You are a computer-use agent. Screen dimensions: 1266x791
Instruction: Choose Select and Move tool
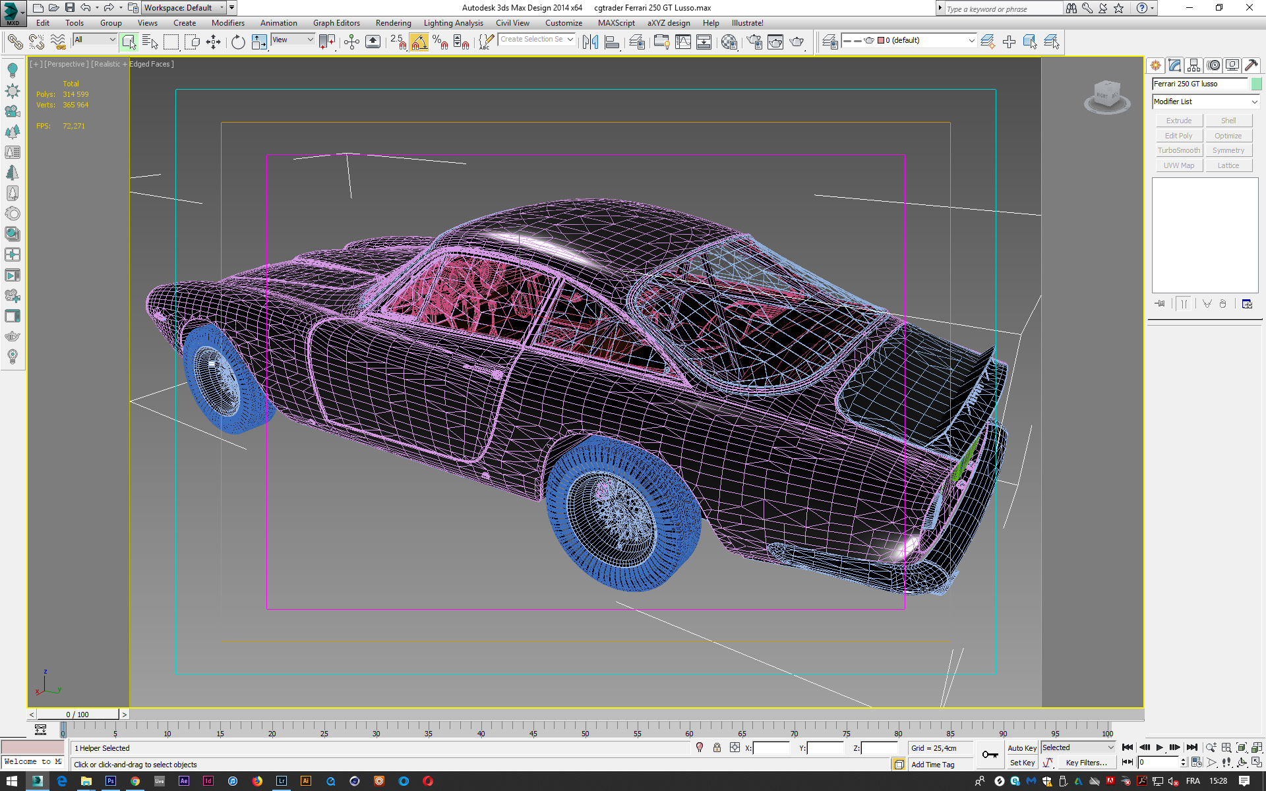(213, 42)
